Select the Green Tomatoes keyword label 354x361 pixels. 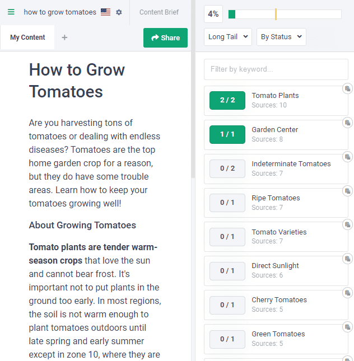(x=278, y=334)
